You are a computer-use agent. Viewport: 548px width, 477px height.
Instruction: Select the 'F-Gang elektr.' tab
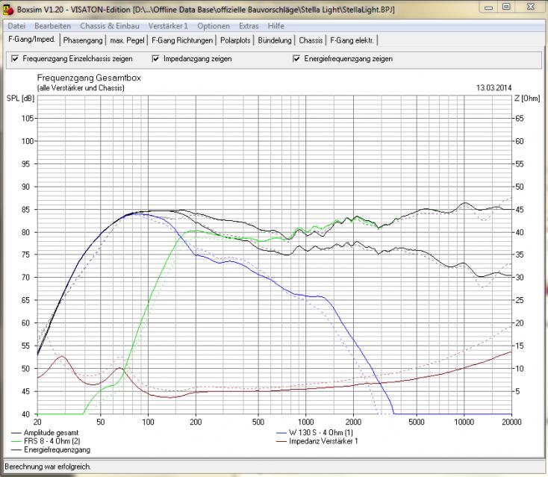click(x=353, y=40)
